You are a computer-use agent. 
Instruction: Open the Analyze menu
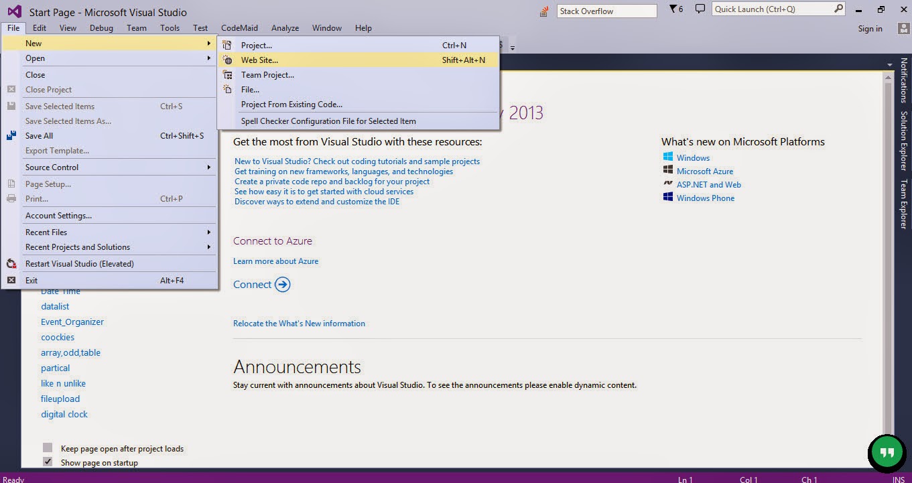click(285, 28)
